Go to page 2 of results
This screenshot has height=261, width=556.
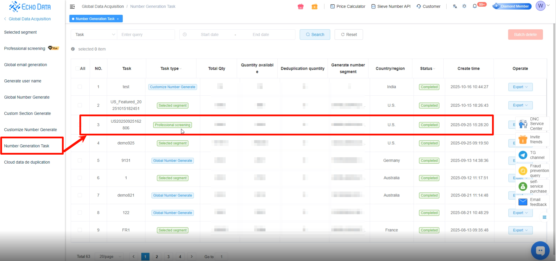click(157, 257)
